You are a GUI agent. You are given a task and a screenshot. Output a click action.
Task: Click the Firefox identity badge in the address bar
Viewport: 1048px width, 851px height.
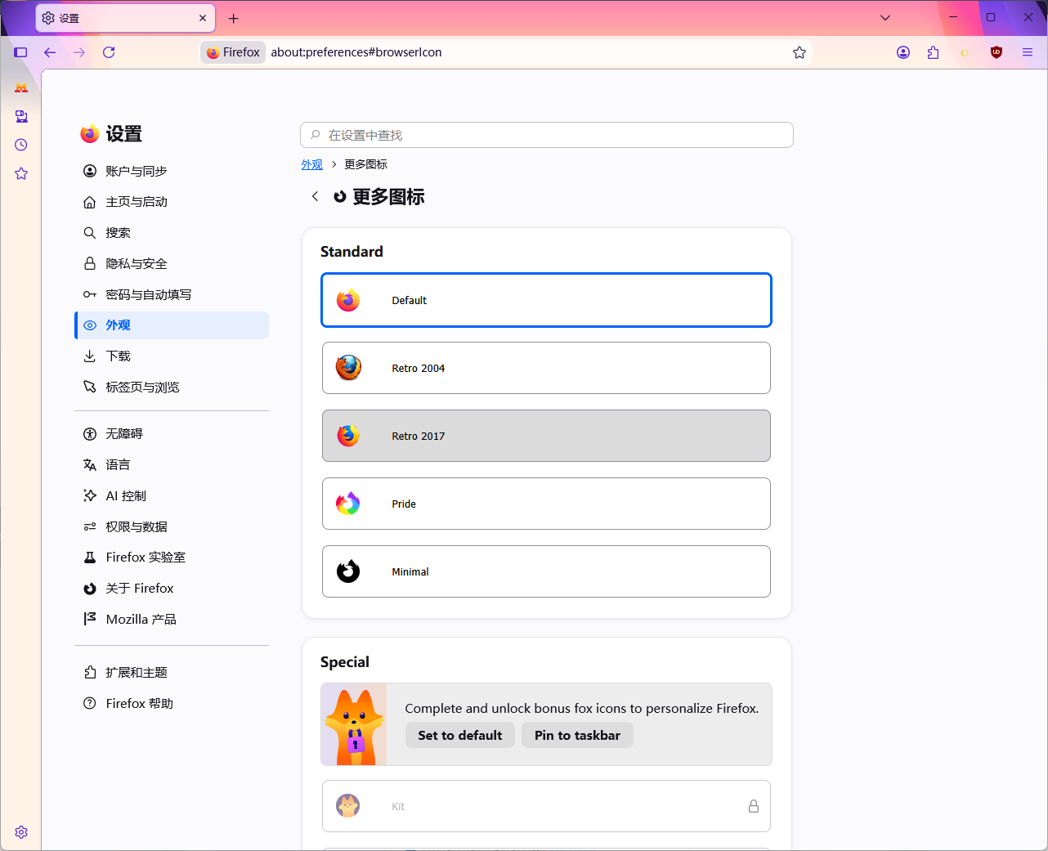coord(233,52)
